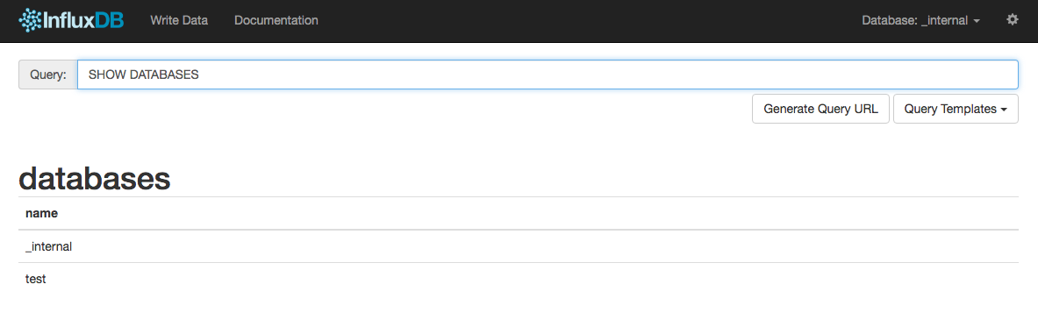Click the caret beside Database: _internal
The width and height of the screenshot is (1038, 320).
coord(977,21)
